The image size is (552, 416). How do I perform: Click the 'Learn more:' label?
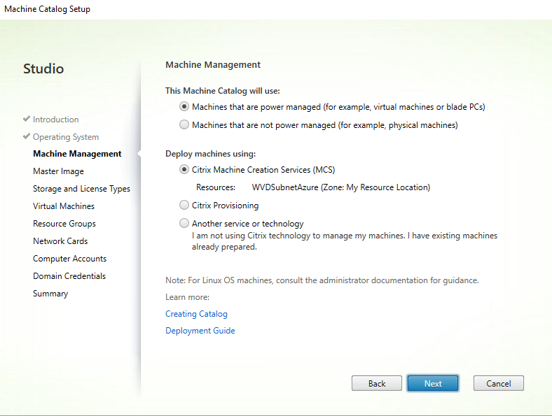tap(187, 297)
